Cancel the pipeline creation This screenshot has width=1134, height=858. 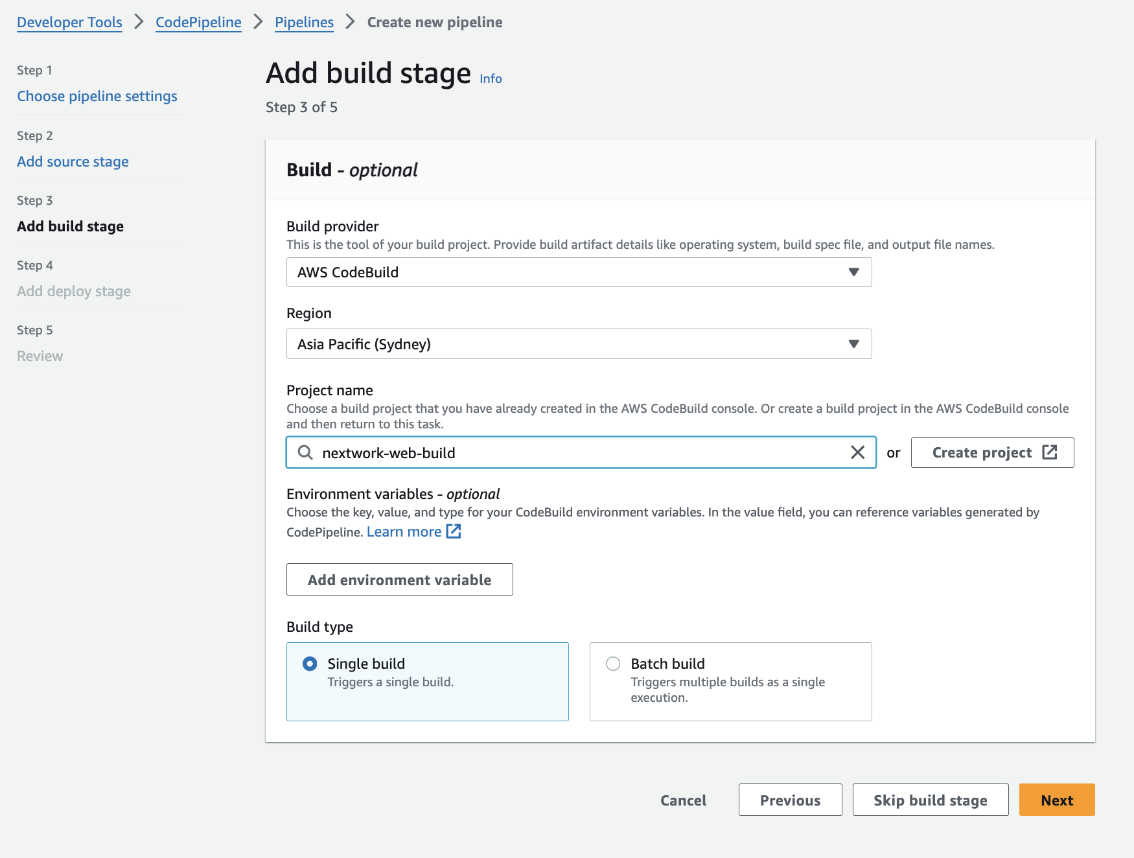[x=683, y=800]
